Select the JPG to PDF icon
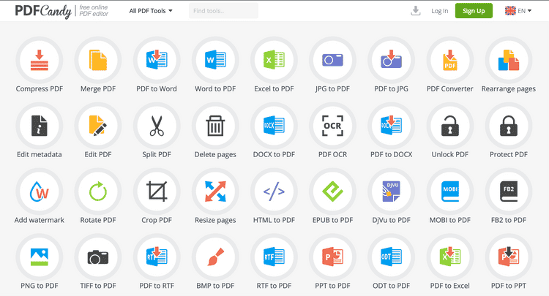The height and width of the screenshot is (296, 549). 332,60
